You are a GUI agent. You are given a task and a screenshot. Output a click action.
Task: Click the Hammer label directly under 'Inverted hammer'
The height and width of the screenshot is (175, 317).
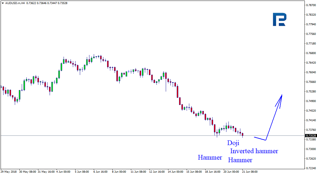click(x=240, y=160)
